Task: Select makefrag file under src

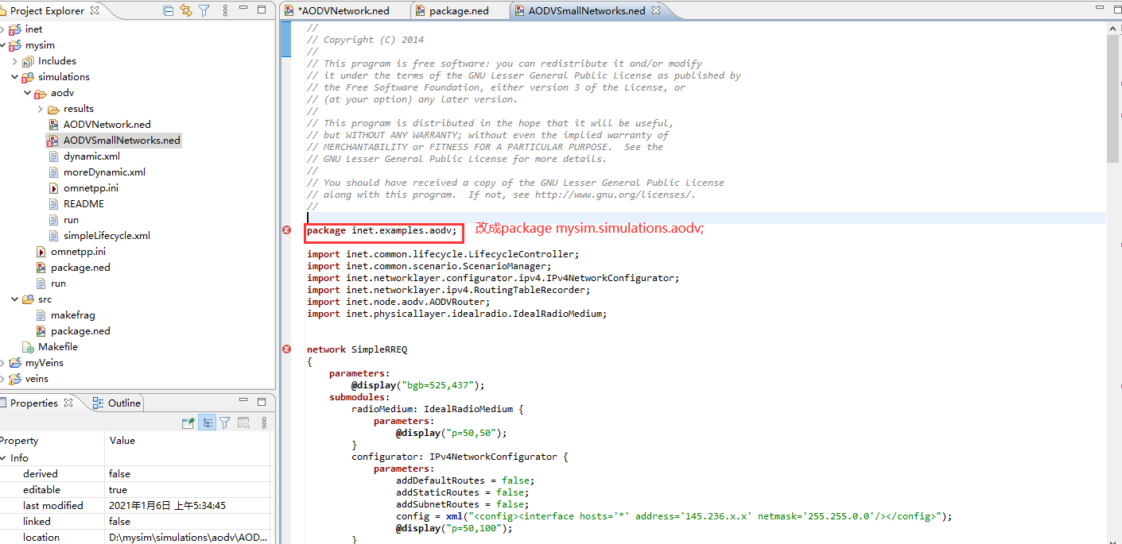Action: click(72, 315)
